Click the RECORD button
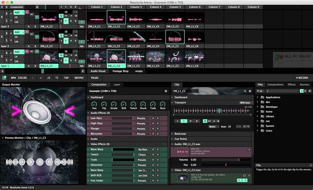The image size is (313, 190). [302, 78]
